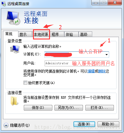124x133 pixels.
Task: Click the Remote Desktop title bar icon
Action: click(4, 4)
